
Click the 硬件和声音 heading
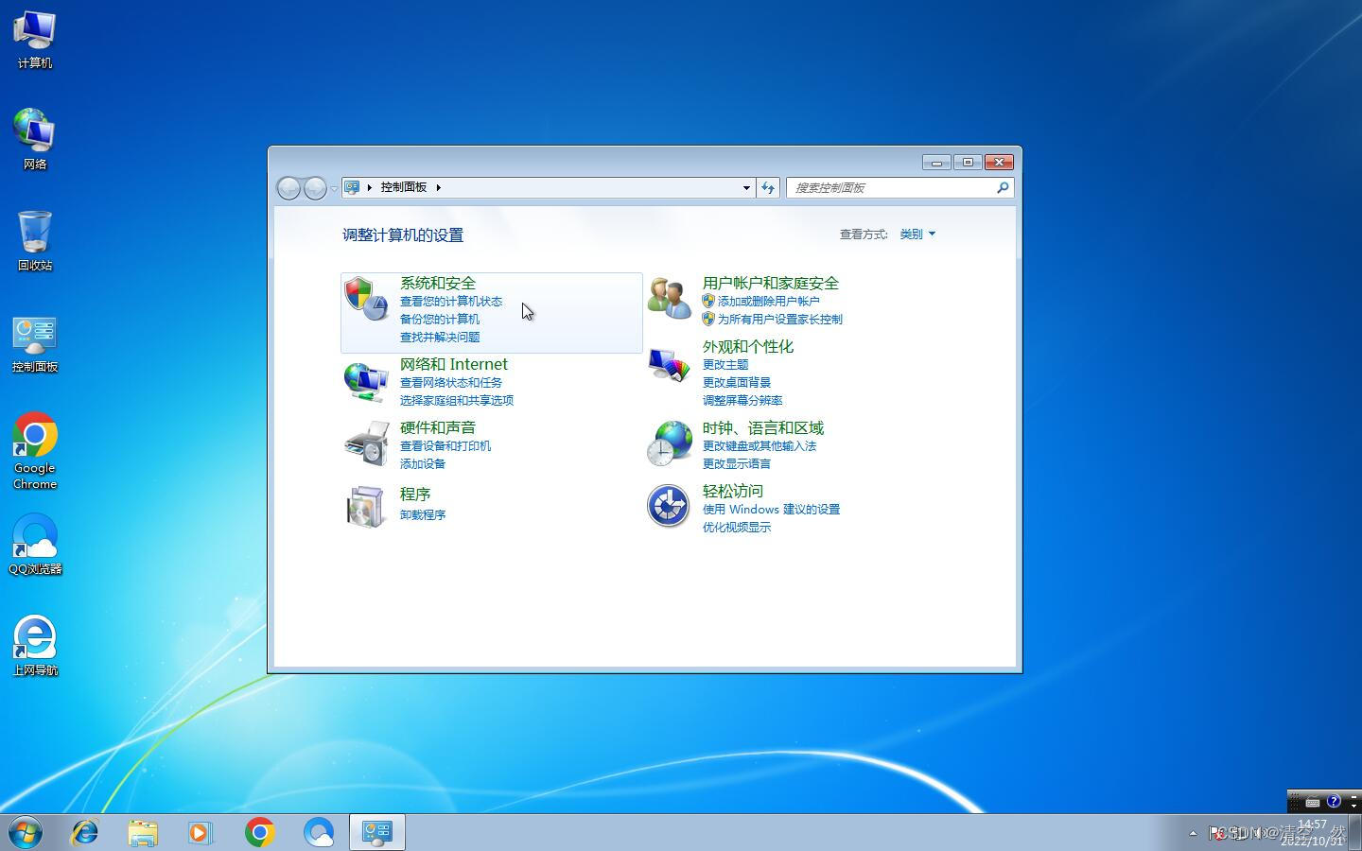pyautogui.click(x=438, y=427)
